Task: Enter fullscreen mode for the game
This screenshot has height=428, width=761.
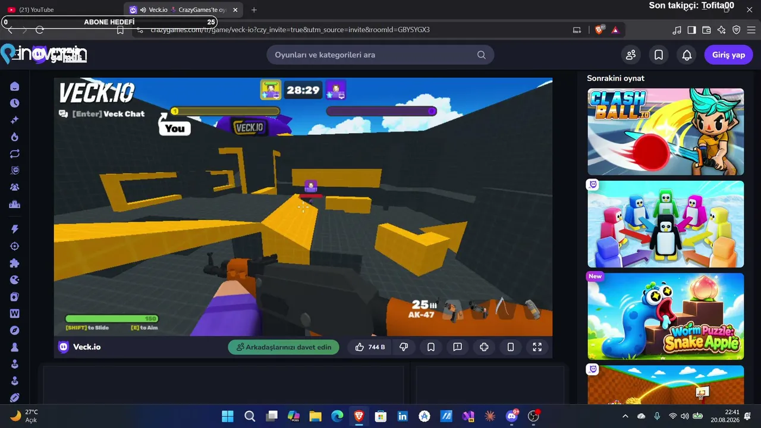Action: (x=537, y=347)
